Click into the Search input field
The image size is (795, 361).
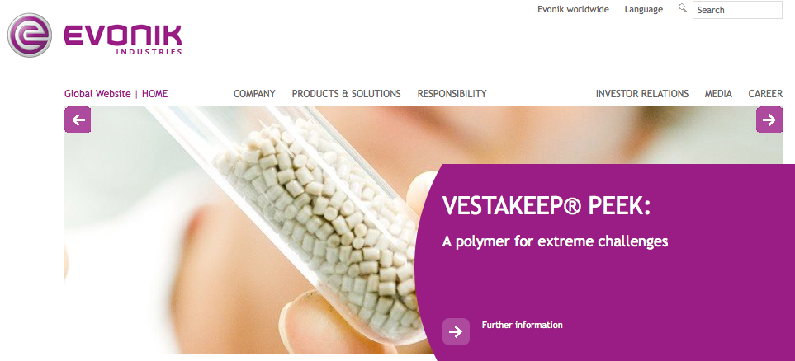737,10
